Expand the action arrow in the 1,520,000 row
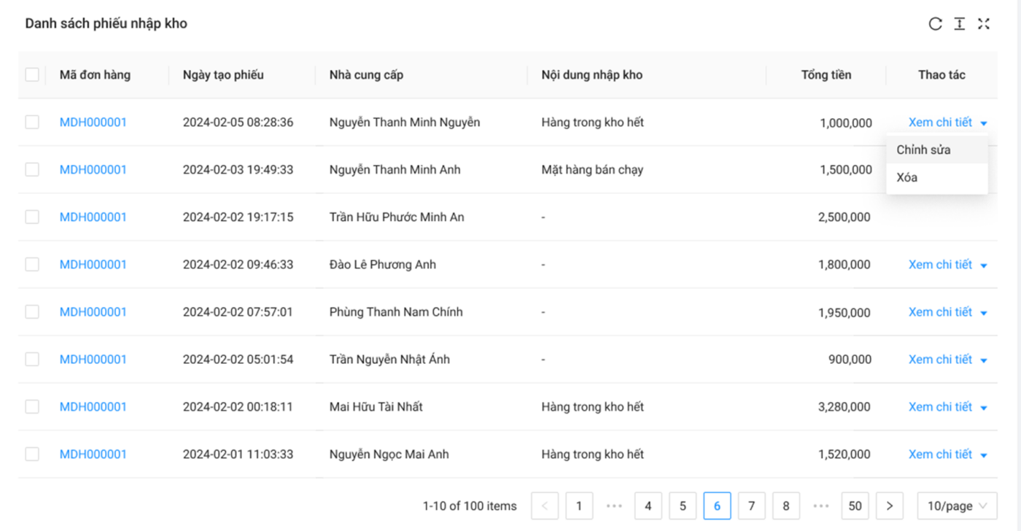The image size is (1021, 531). pos(984,455)
